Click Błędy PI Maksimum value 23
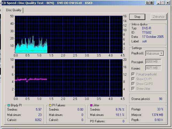 pos(40,115)
